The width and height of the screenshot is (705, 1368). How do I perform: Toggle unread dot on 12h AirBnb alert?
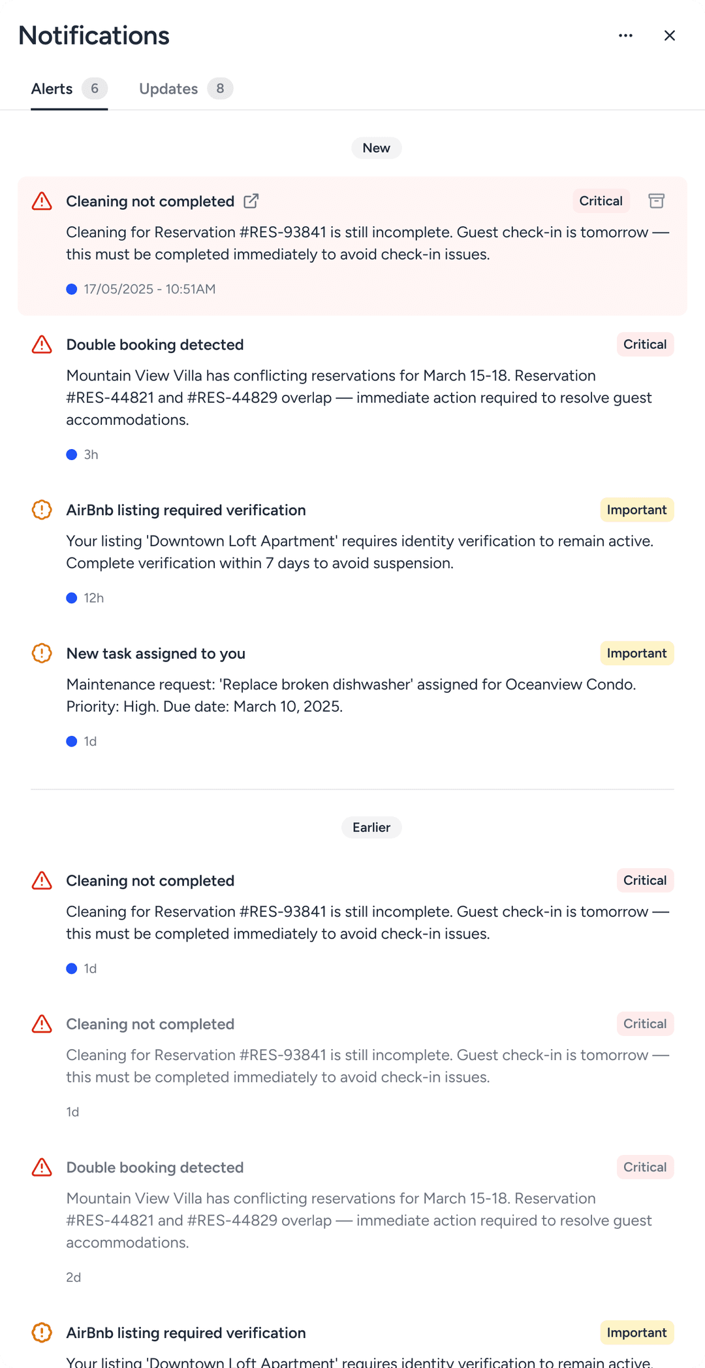pyautogui.click(x=72, y=597)
